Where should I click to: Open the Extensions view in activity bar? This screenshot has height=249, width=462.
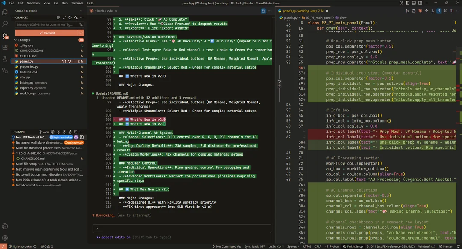[x=5, y=48]
